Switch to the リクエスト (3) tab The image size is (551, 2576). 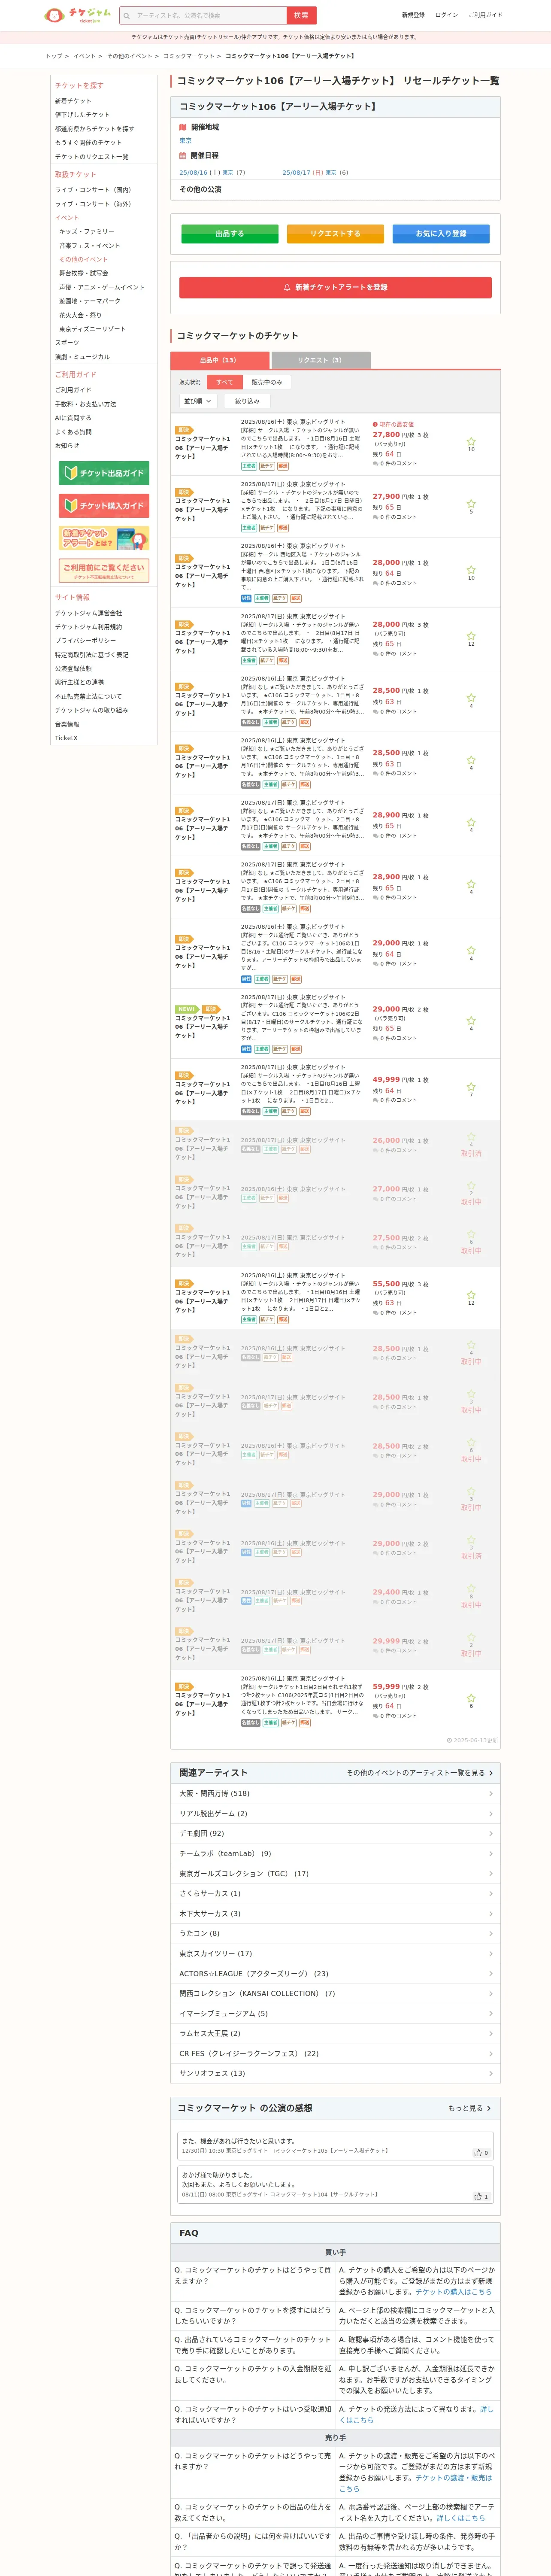[x=320, y=360]
